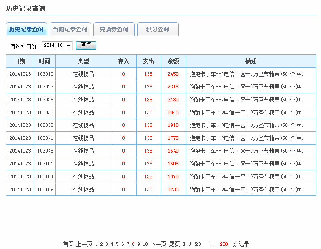Click balance value 2045
Screen dimensions: 321x249
[x=173, y=112]
